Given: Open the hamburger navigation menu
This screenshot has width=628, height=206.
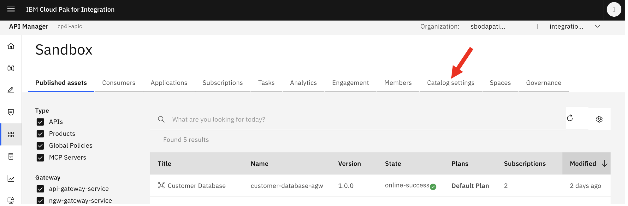Looking at the screenshot, I should click(11, 9).
